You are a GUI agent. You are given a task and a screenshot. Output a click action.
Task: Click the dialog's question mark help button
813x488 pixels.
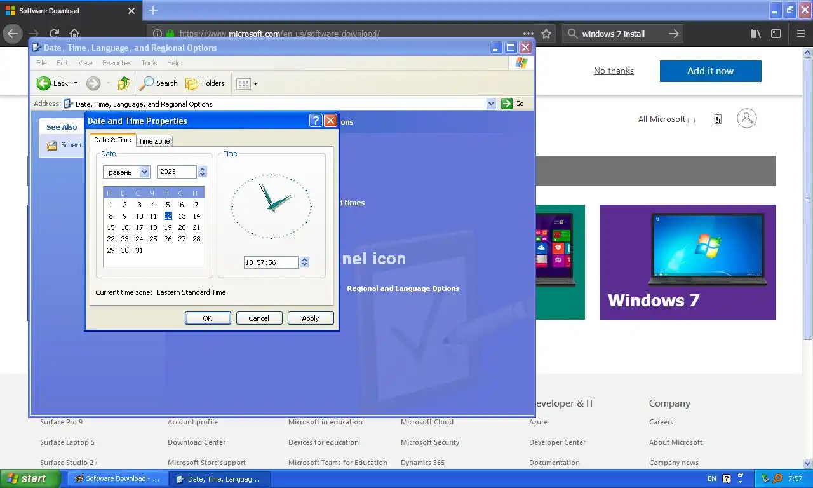point(316,121)
